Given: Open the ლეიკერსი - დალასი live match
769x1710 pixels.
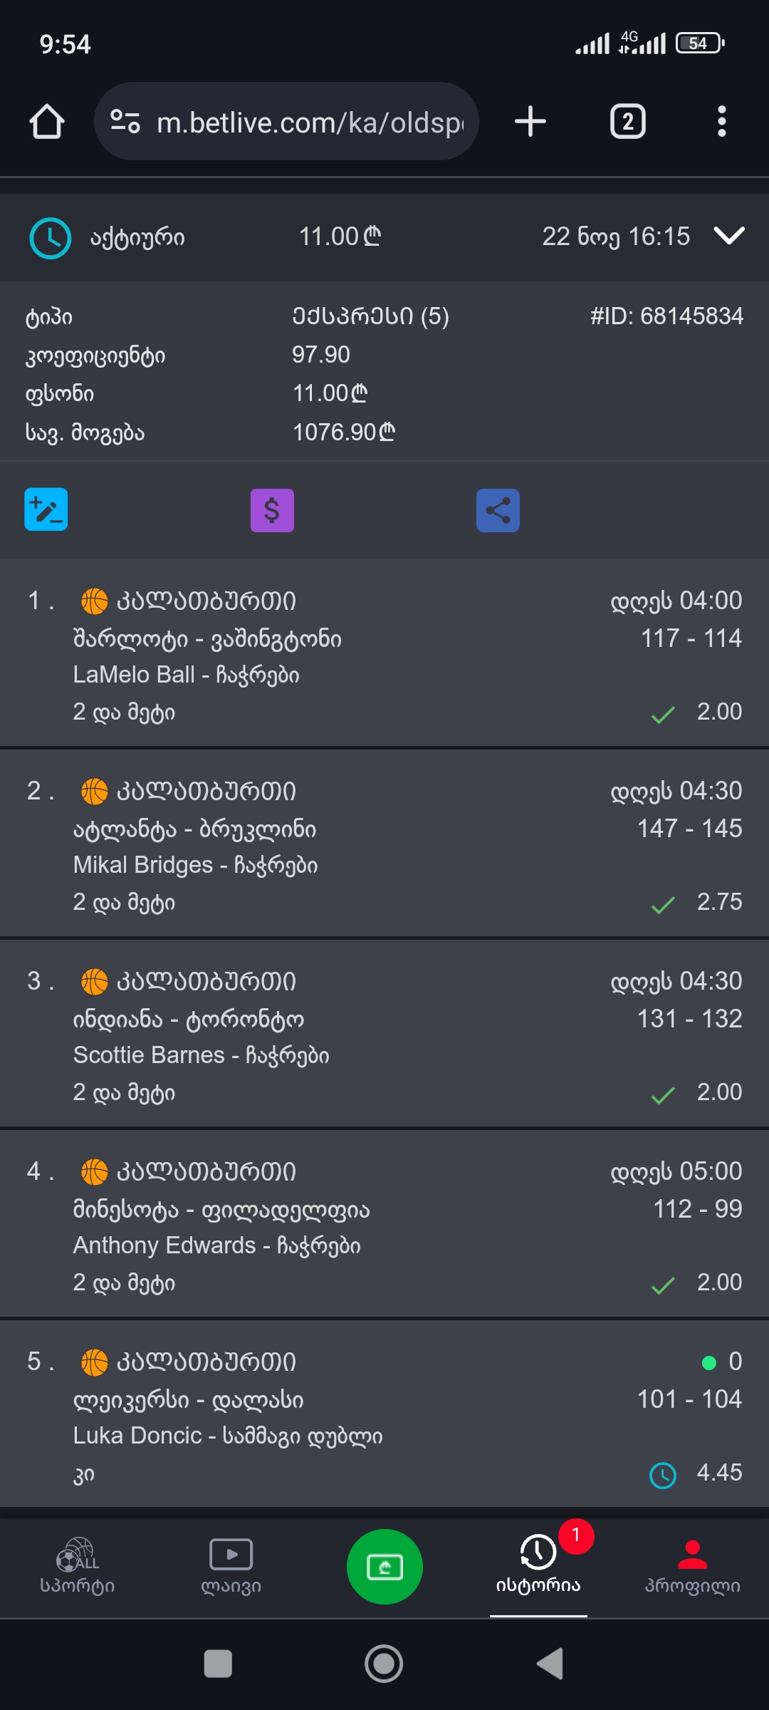Looking at the screenshot, I should point(189,1400).
